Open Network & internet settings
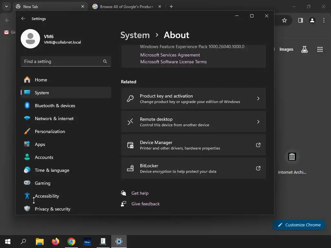The width and height of the screenshot is (331, 248). 66,119
